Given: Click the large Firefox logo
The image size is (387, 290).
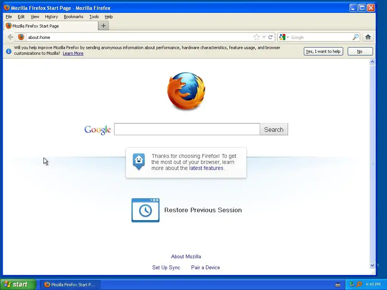Looking at the screenshot, I should point(186,91).
